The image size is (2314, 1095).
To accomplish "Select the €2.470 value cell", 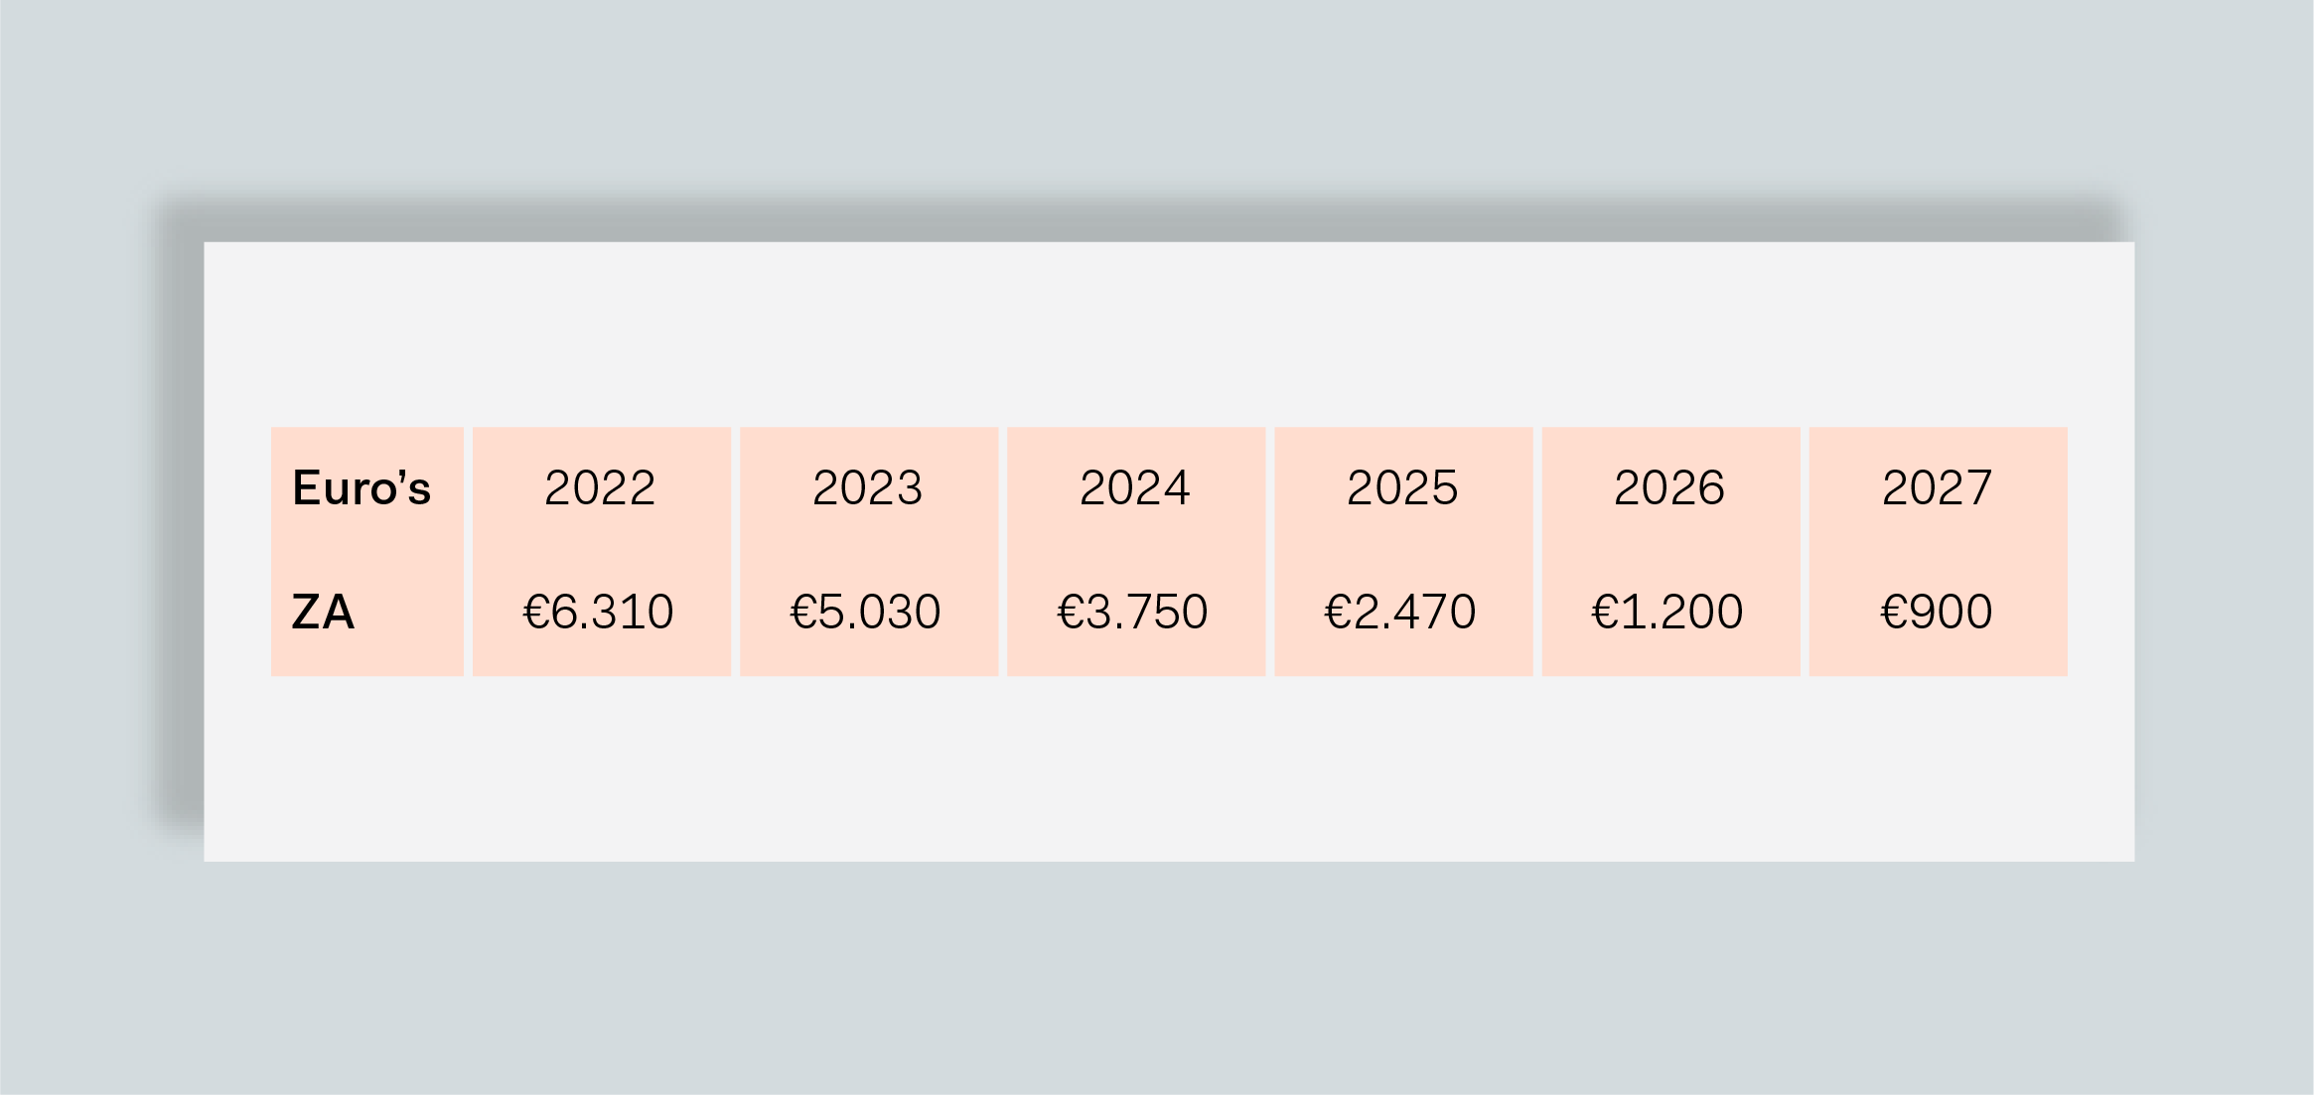I will click(1400, 612).
